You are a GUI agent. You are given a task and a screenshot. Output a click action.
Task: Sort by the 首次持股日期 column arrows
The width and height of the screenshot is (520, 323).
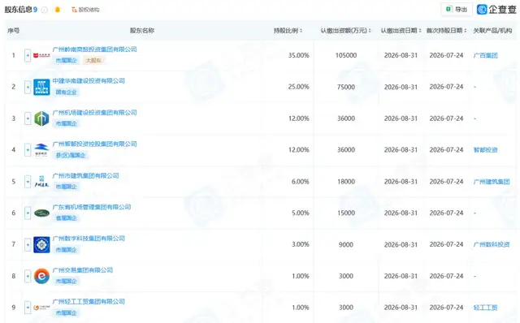pyautogui.click(x=466, y=31)
